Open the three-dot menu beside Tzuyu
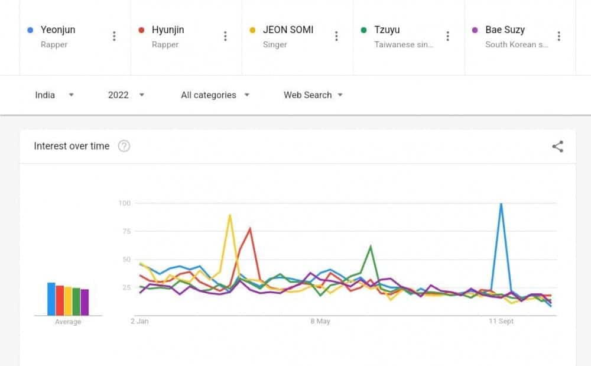Image resolution: width=591 pixels, height=366 pixels. [x=447, y=36]
